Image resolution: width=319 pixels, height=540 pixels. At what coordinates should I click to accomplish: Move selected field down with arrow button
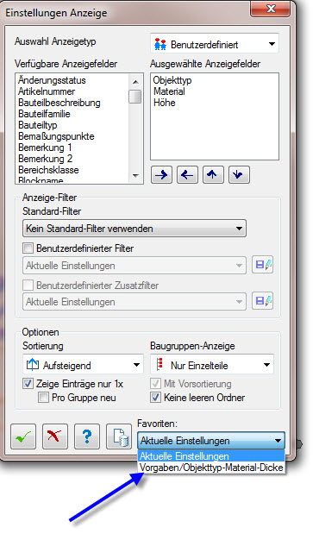pos(239,175)
